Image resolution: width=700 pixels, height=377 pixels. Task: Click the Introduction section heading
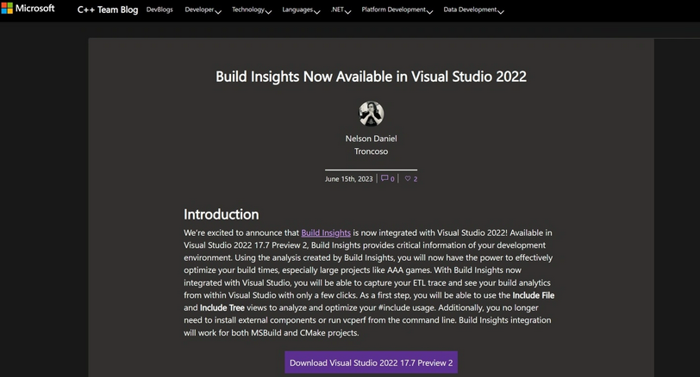click(x=221, y=214)
